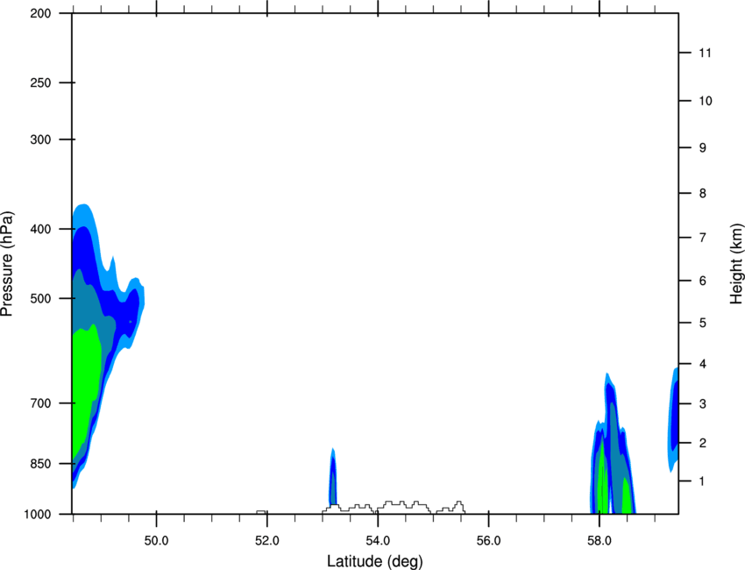Click the 56.0 latitude tick label
Image resolution: width=745 pixels, height=570 pixels.
click(x=488, y=541)
